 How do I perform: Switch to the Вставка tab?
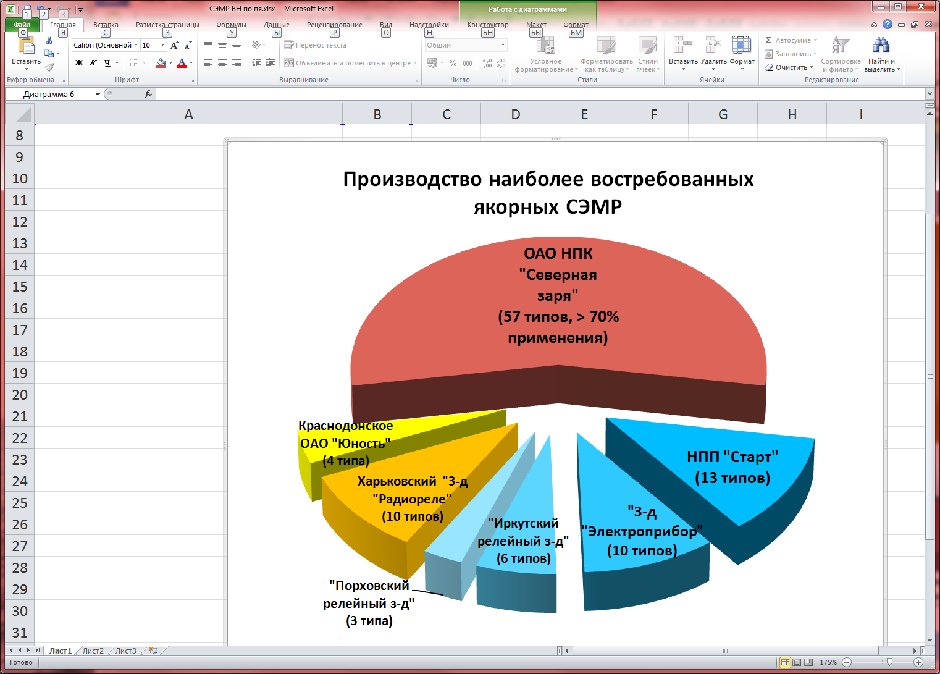[106, 25]
